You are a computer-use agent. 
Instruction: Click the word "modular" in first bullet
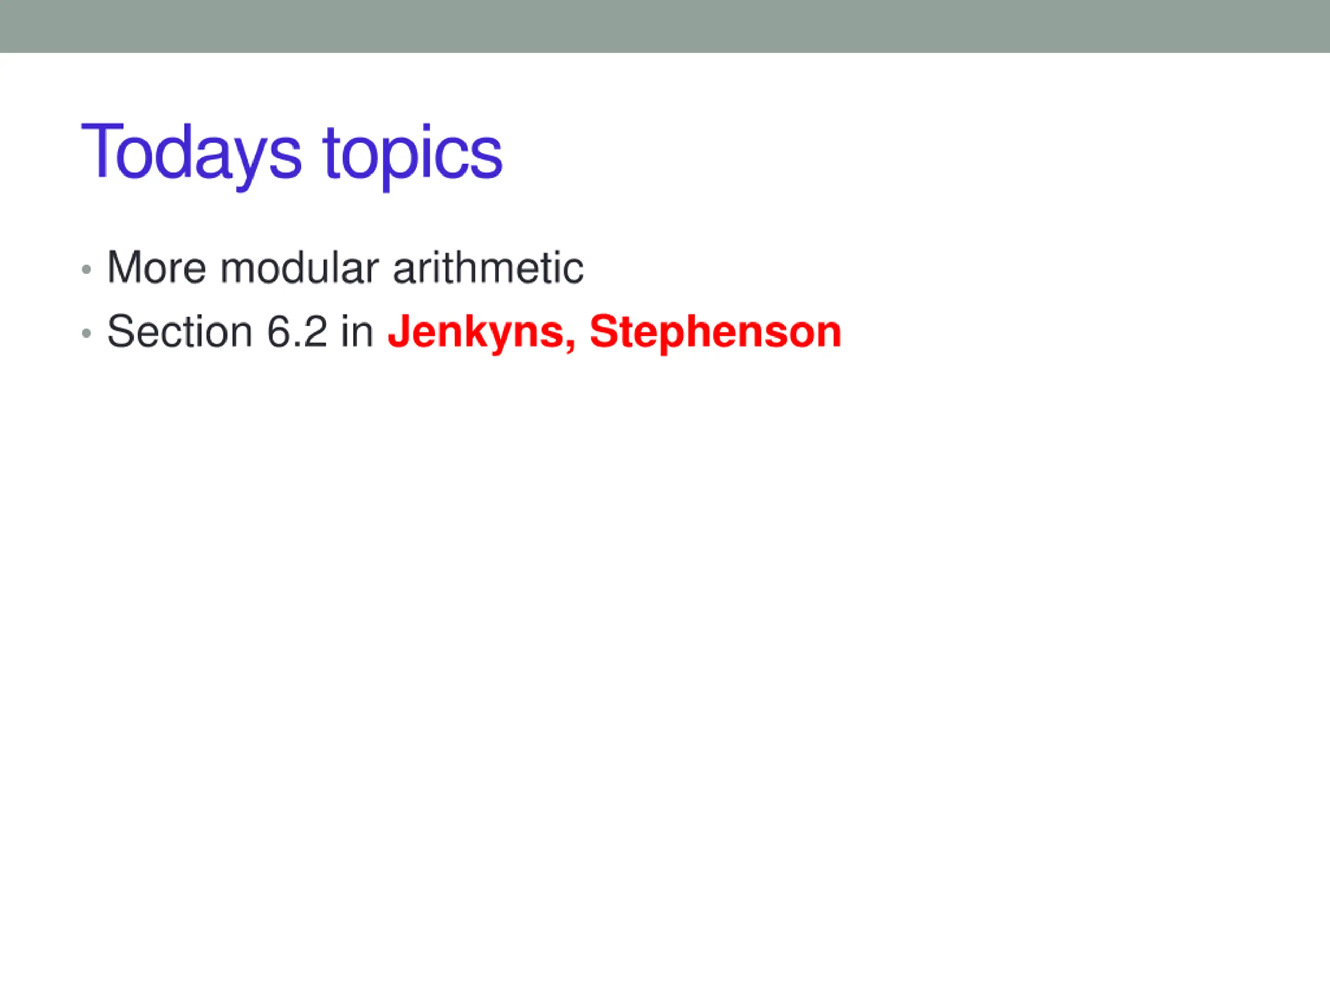click(299, 267)
